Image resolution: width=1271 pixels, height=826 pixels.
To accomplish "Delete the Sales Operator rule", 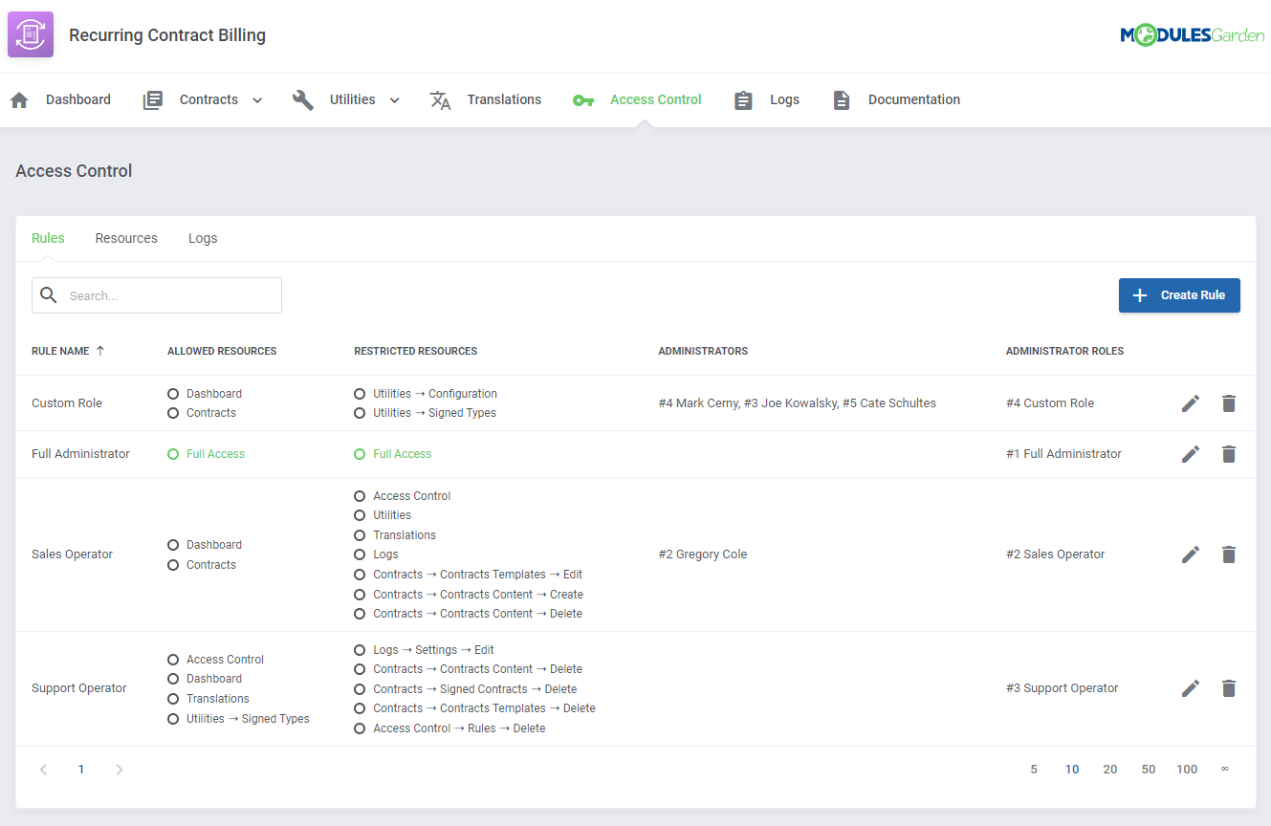I will [x=1229, y=554].
